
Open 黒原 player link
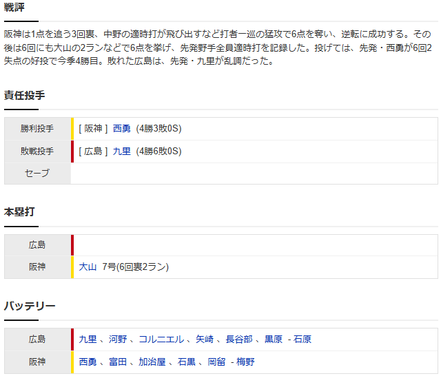[274, 340]
